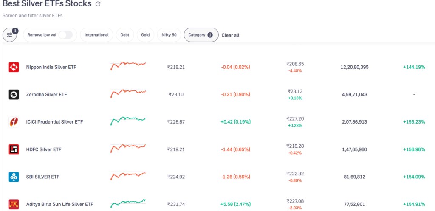Click the ICICI Prudential Silver ETF logo
Image resolution: width=435 pixels, height=211 pixels.
(x=14, y=122)
